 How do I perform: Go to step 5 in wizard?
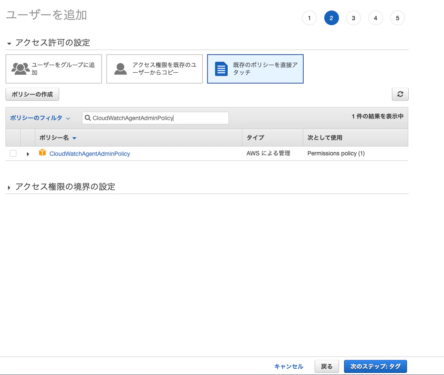tap(397, 18)
